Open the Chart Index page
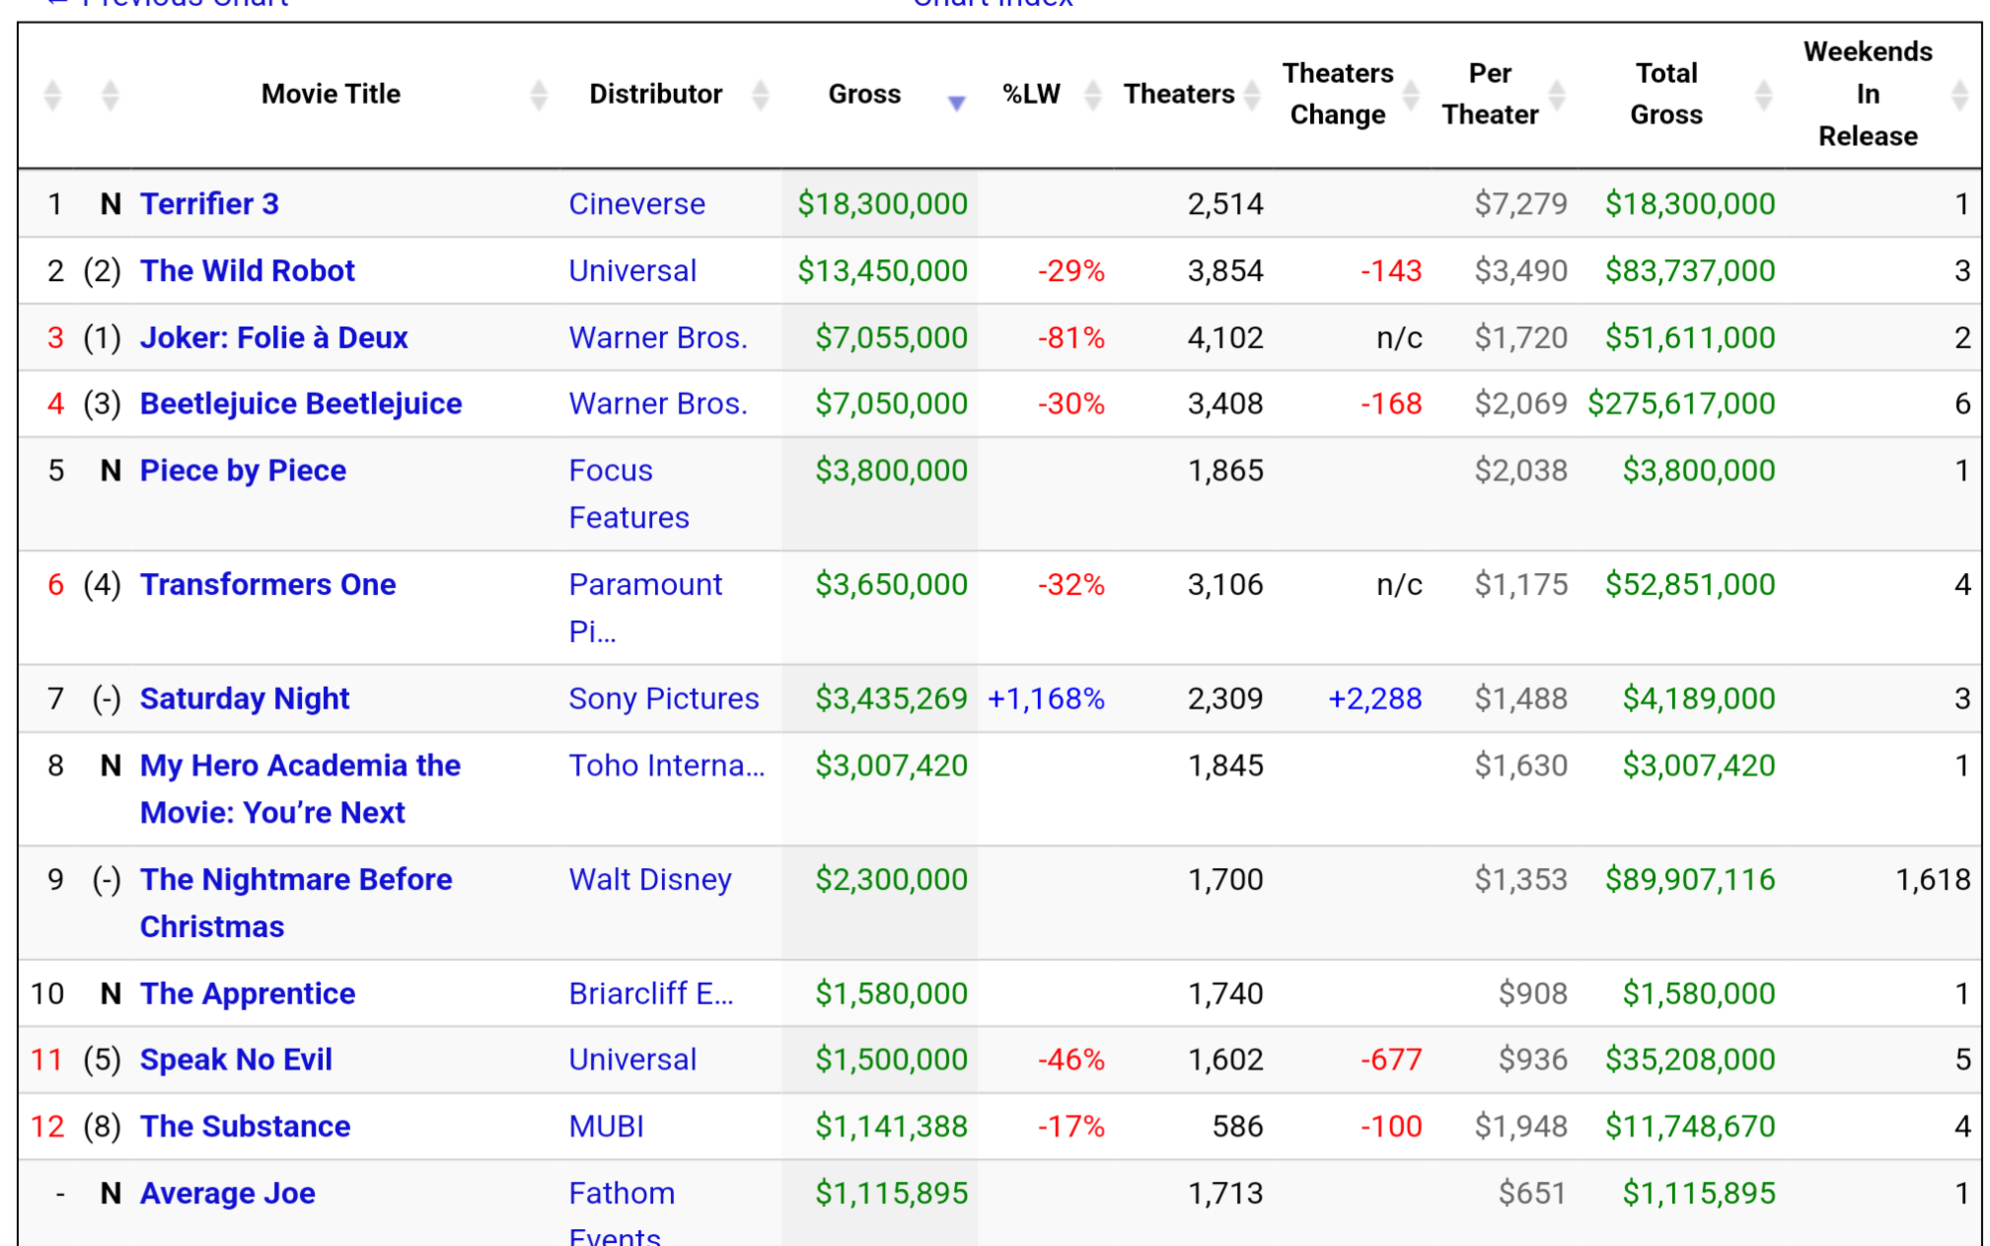1990x1246 pixels. pos(992,5)
